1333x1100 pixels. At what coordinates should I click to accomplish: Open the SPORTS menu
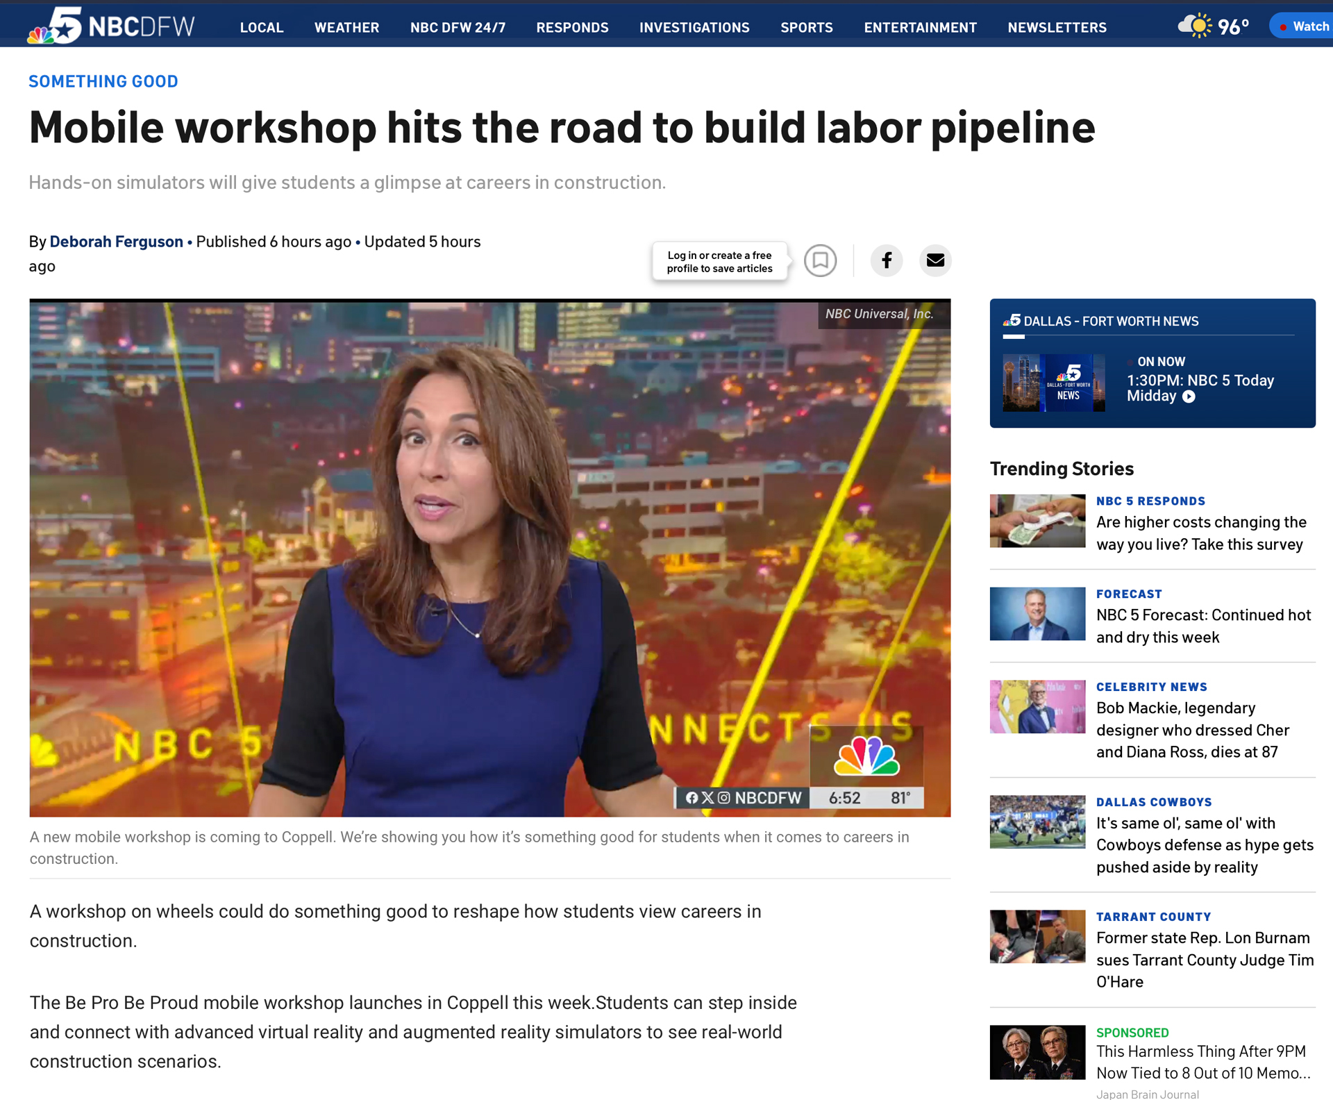tap(807, 27)
